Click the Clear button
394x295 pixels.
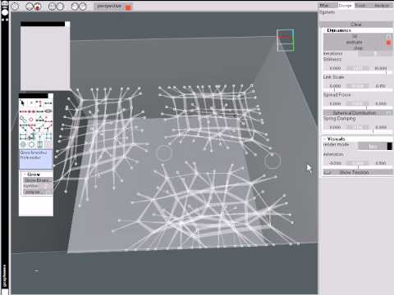tap(356, 25)
